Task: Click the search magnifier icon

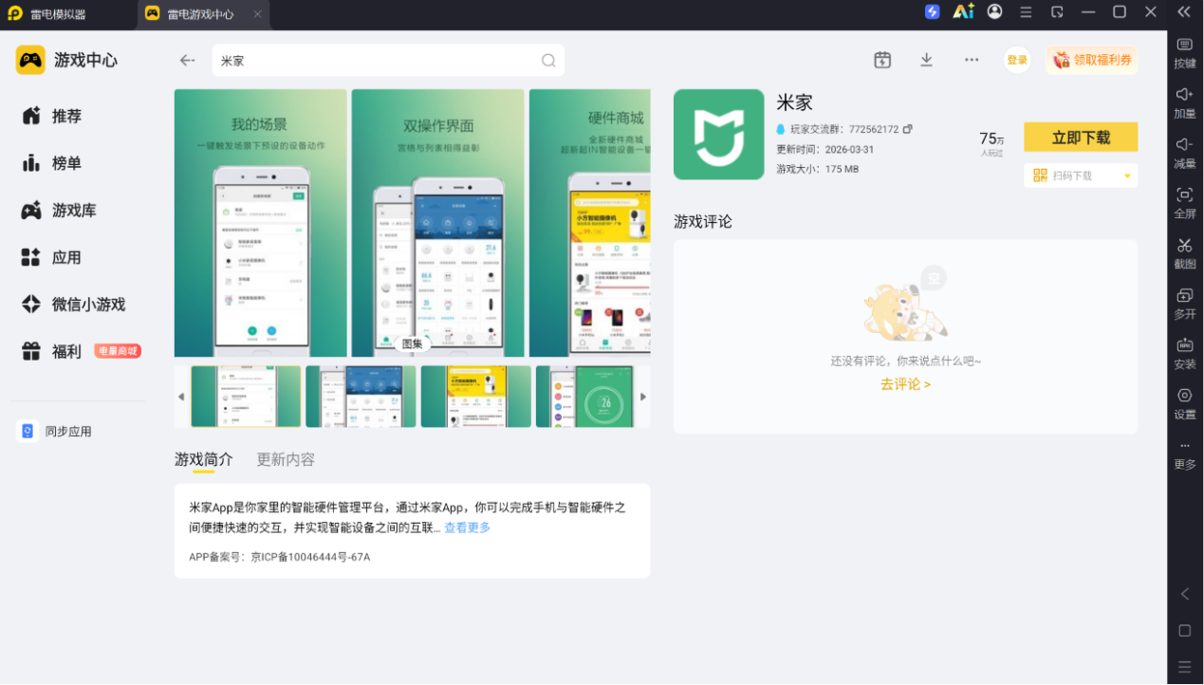Action: [548, 61]
